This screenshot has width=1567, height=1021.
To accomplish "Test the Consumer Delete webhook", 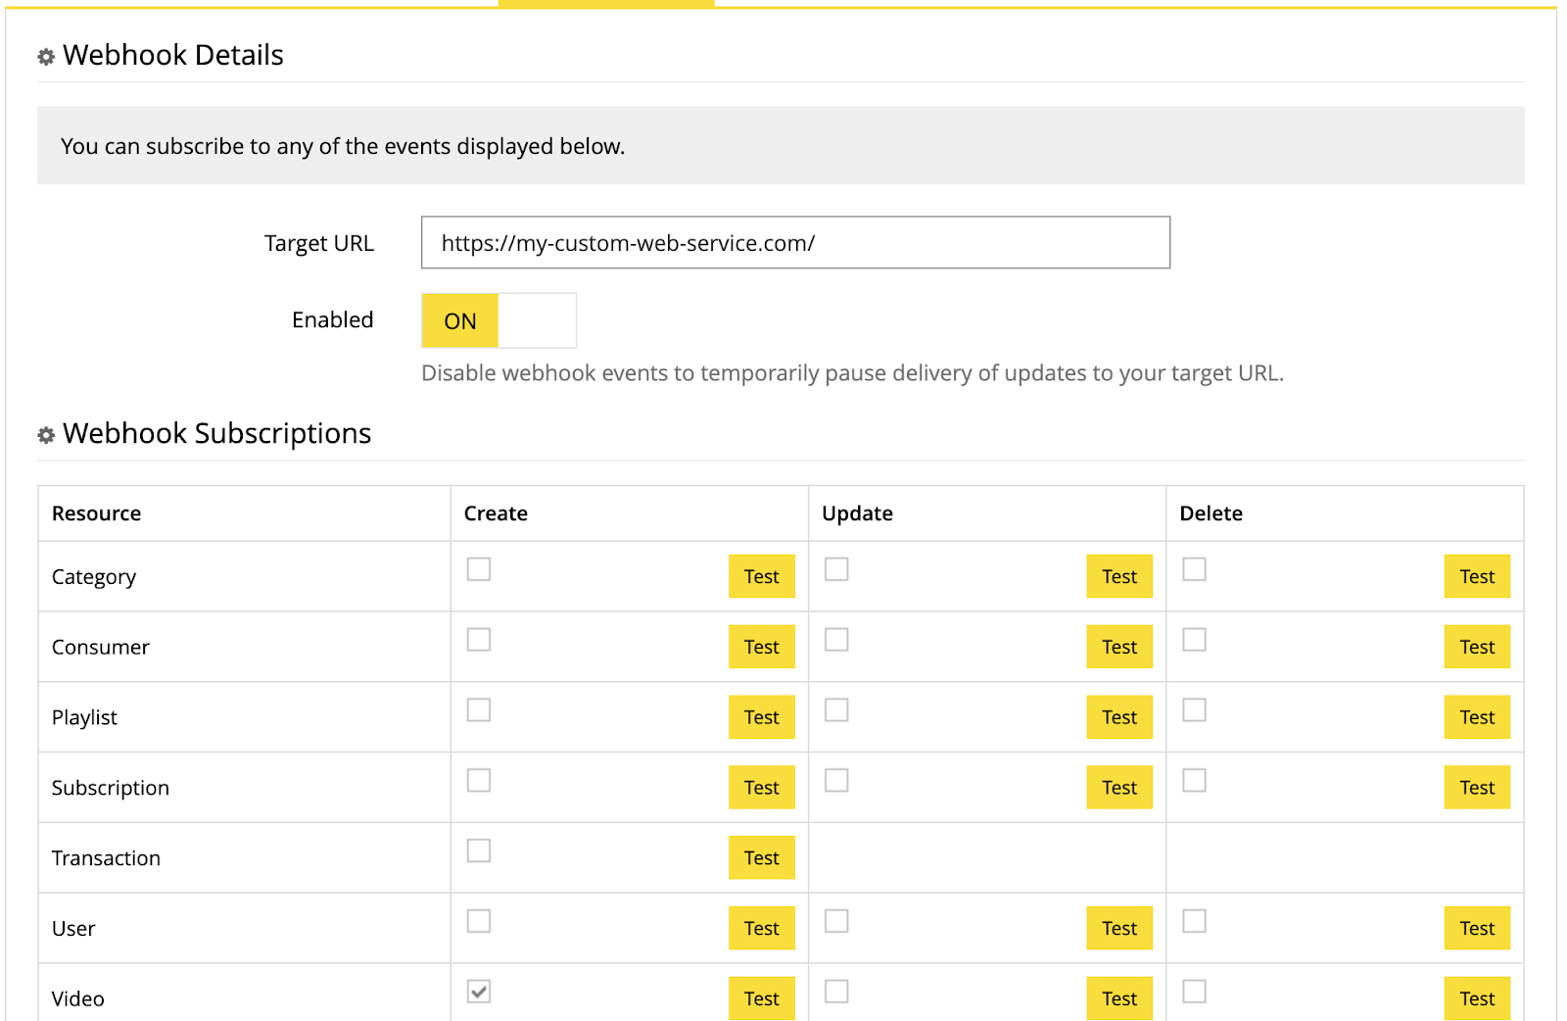I will pos(1477,647).
